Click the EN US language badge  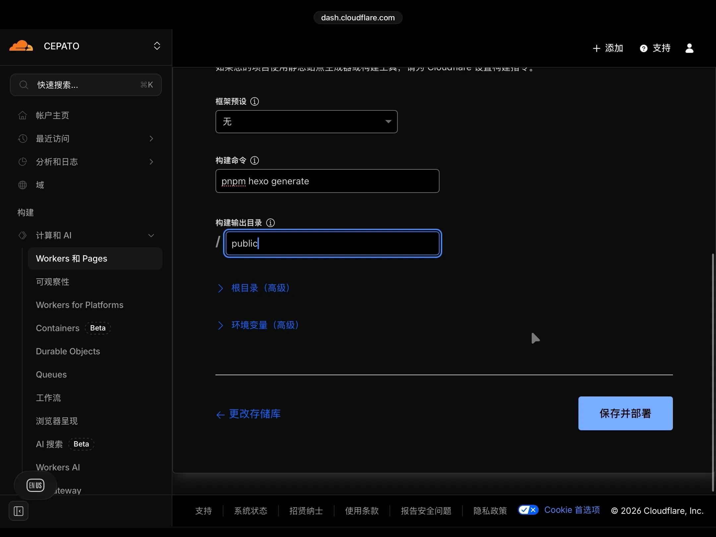35,485
